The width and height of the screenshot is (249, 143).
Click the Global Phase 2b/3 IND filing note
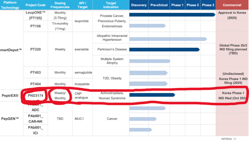coord(233,49)
